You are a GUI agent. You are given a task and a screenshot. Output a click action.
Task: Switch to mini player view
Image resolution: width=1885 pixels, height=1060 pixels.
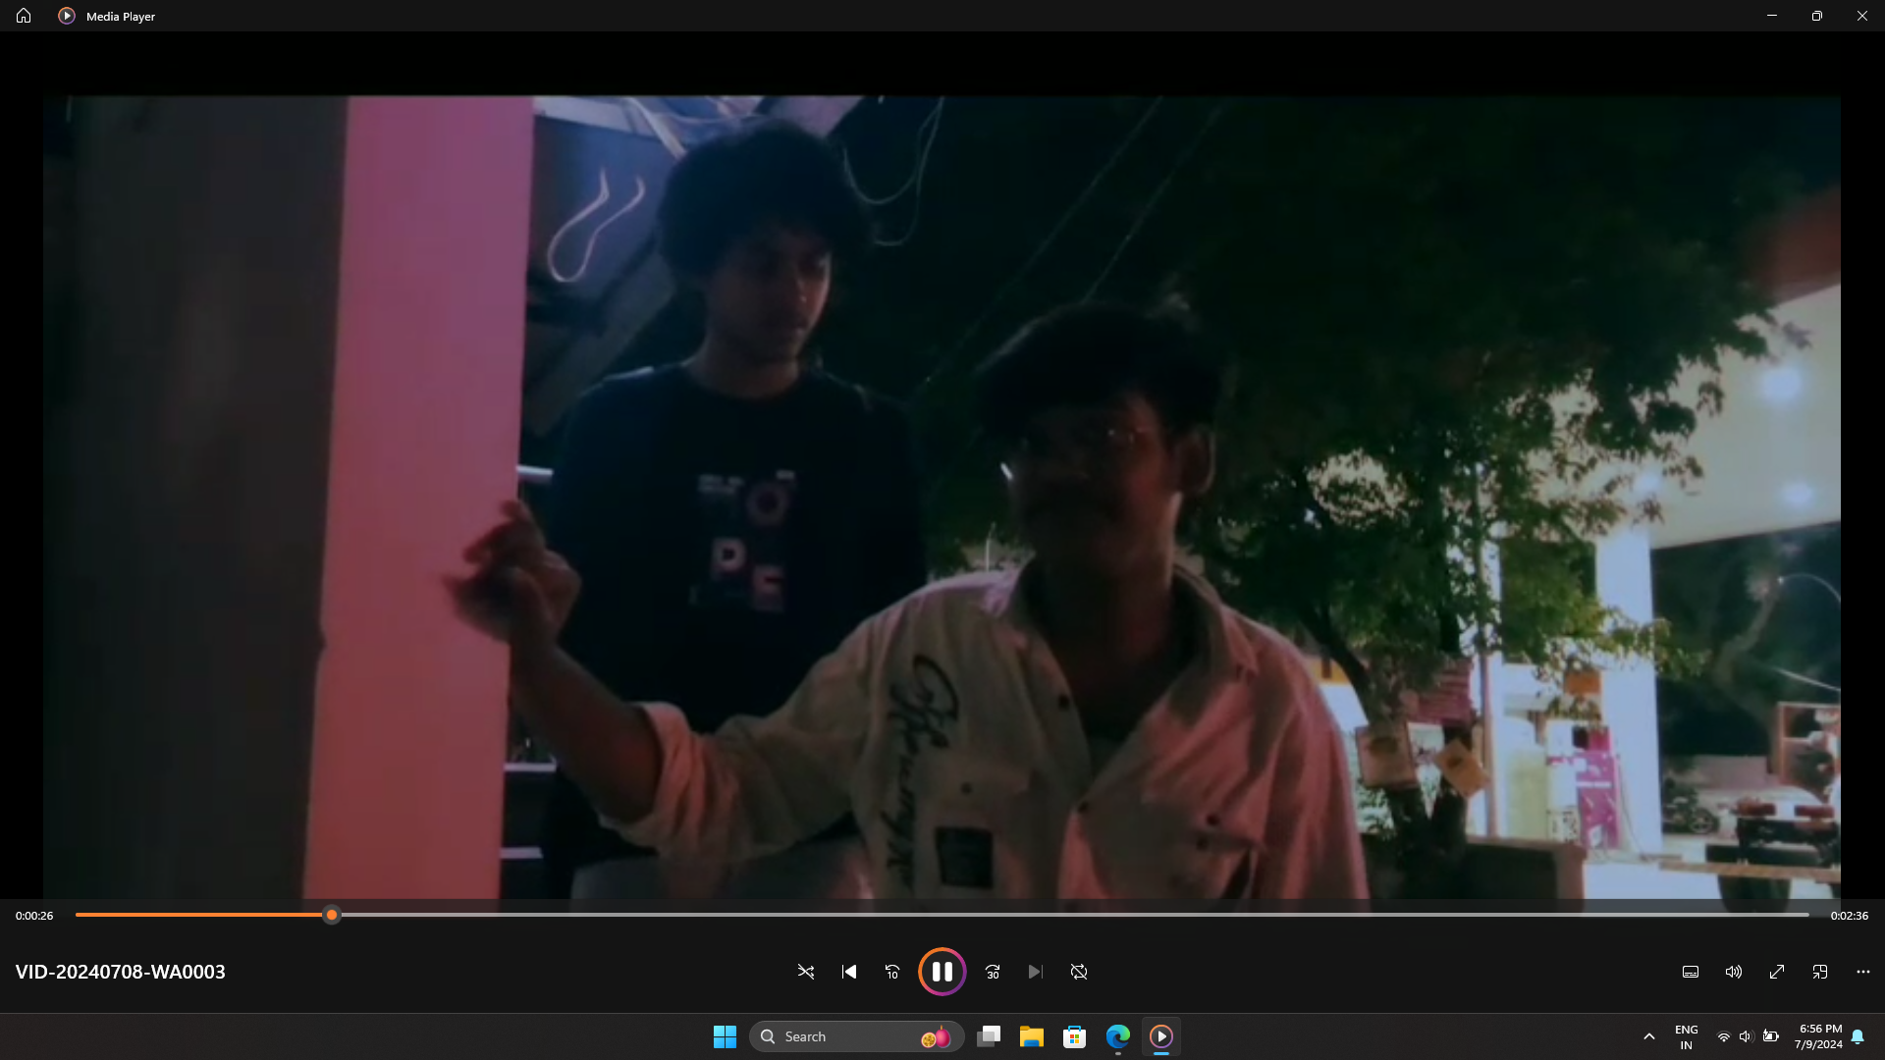pyautogui.click(x=1820, y=972)
